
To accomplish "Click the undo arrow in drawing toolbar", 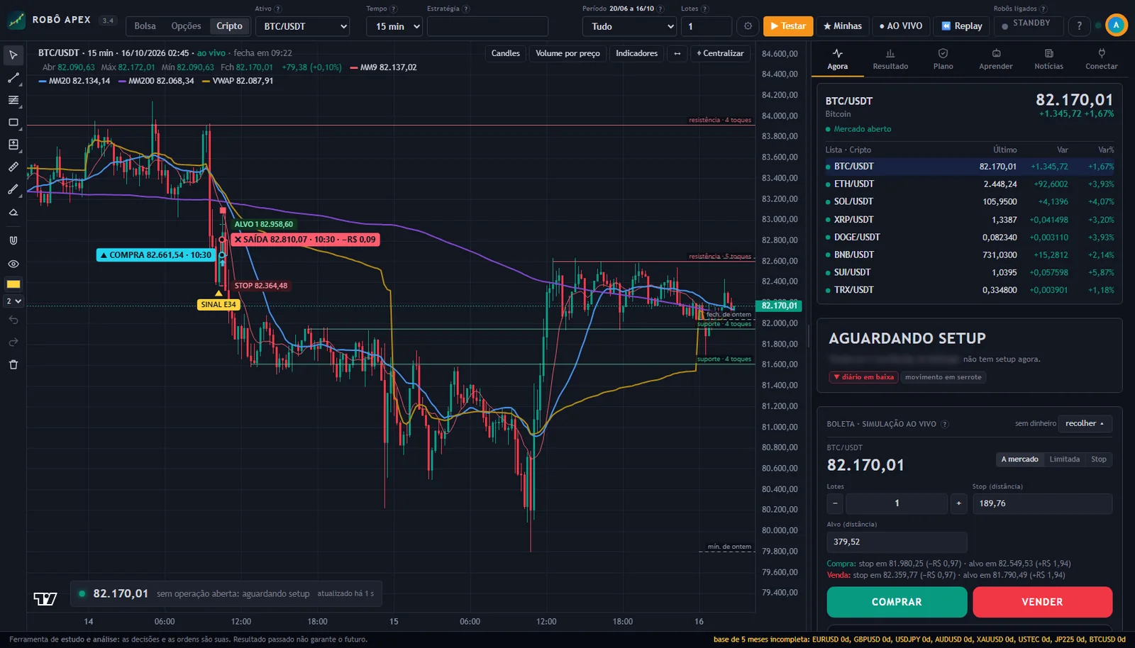I will point(13,320).
